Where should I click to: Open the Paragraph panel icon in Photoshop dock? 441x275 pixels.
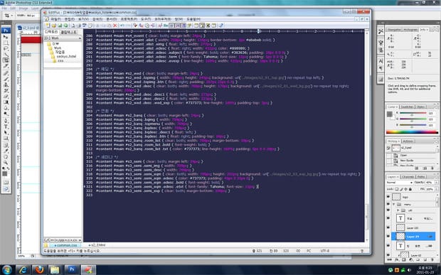pyautogui.click(x=381, y=68)
